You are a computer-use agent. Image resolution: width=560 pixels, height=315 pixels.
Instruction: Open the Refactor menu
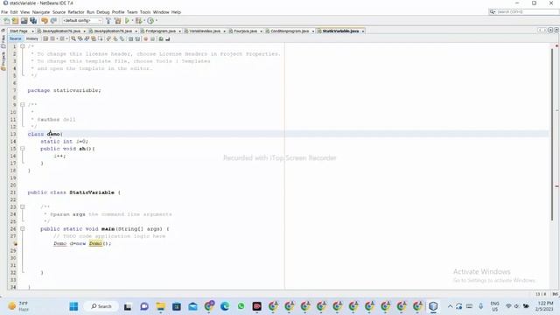[x=76, y=12]
